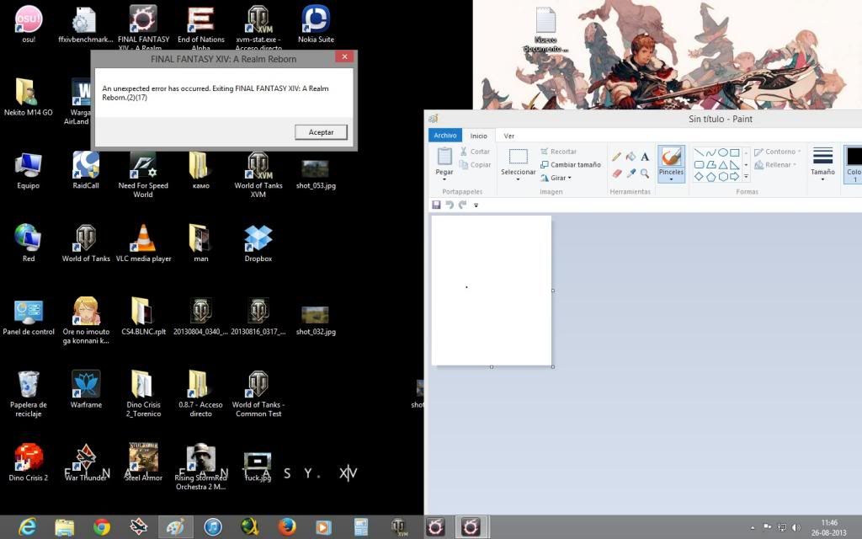
Task: Select the Color 1 swatch in Paint
Action: pyautogui.click(x=854, y=163)
